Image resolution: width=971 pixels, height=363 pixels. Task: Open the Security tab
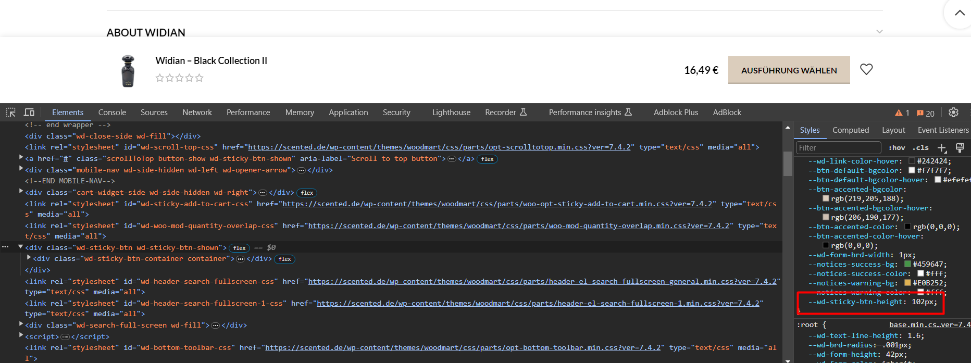tap(396, 112)
